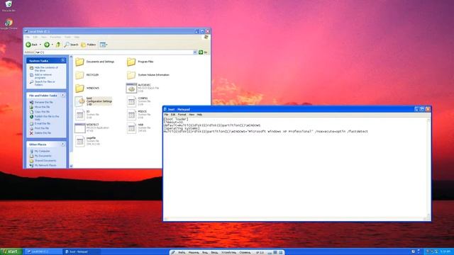Viewport: 454px width, 255px height.
Task: Open the Help menu in Notepad
Action: [x=199, y=115]
